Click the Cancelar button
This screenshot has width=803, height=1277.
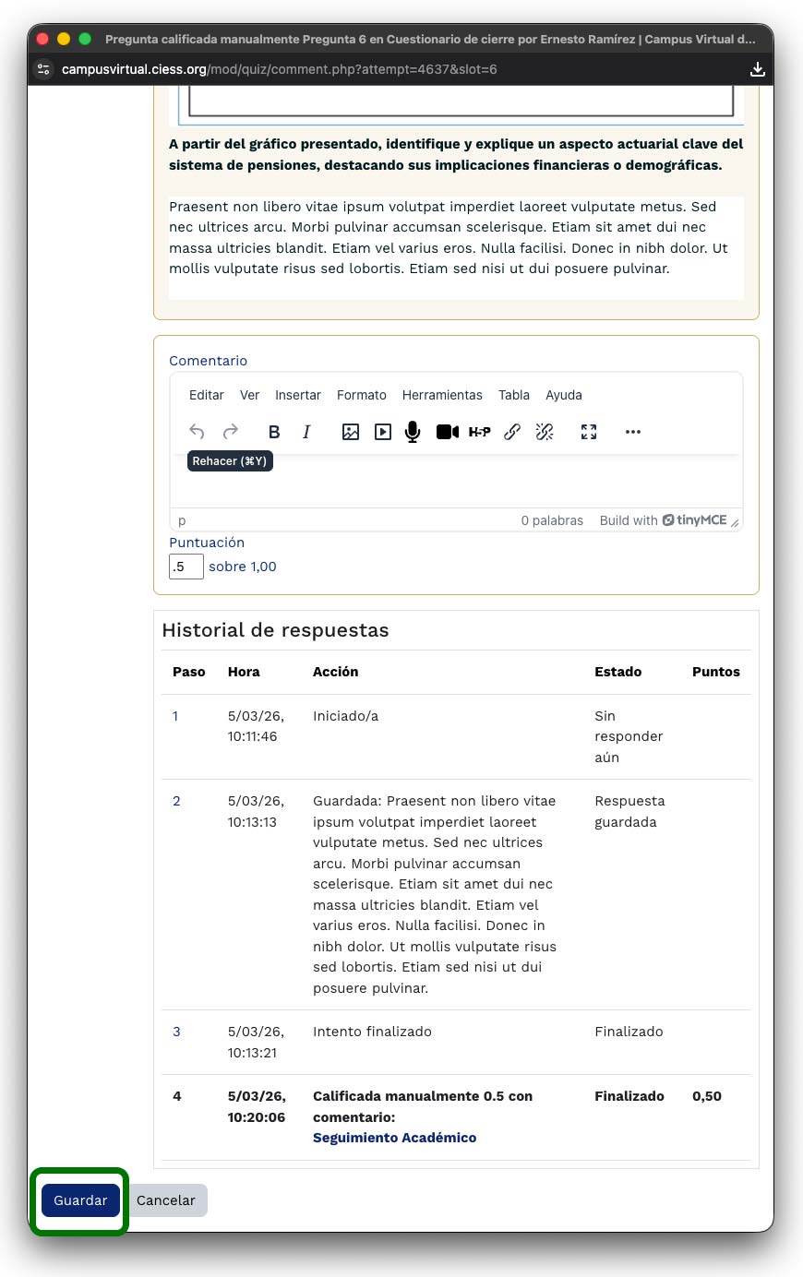pos(166,1199)
